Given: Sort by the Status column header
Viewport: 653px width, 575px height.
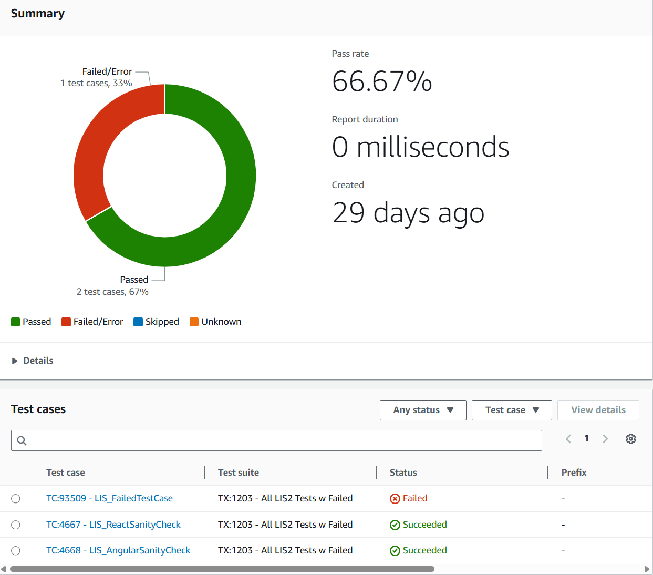Looking at the screenshot, I should [x=403, y=473].
